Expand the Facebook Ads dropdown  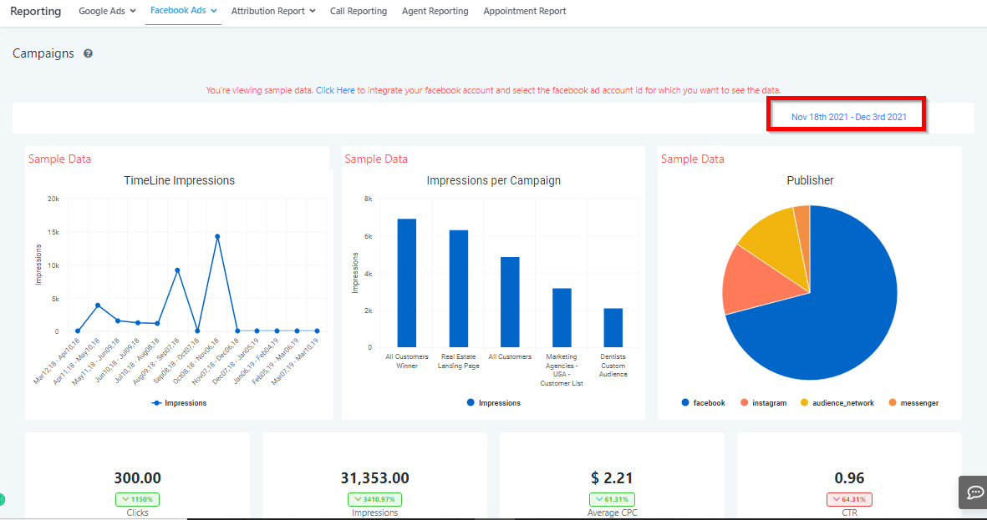click(183, 11)
